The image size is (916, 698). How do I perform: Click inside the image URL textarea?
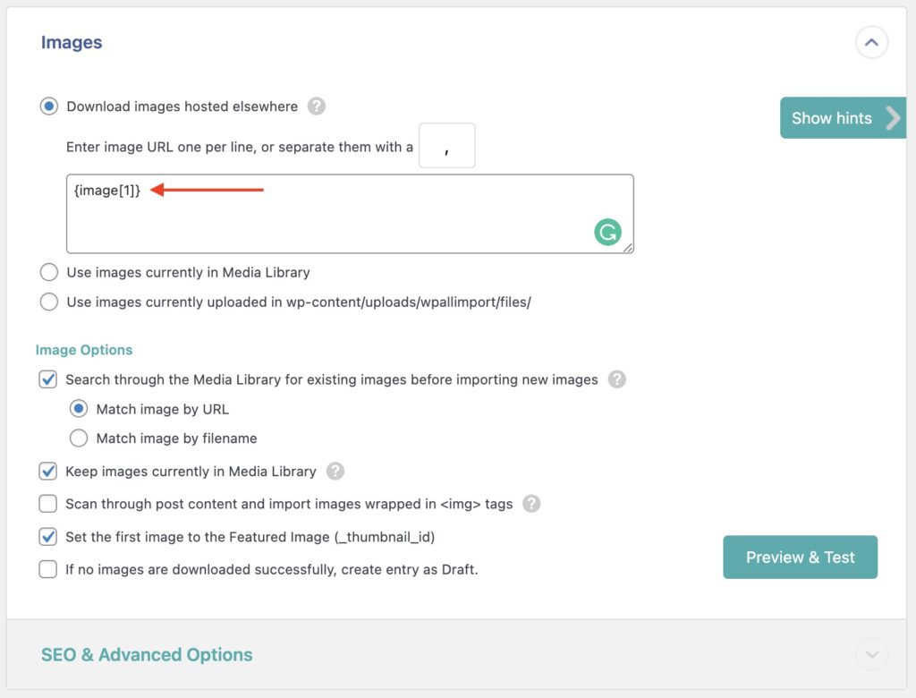[x=349, y=213]
